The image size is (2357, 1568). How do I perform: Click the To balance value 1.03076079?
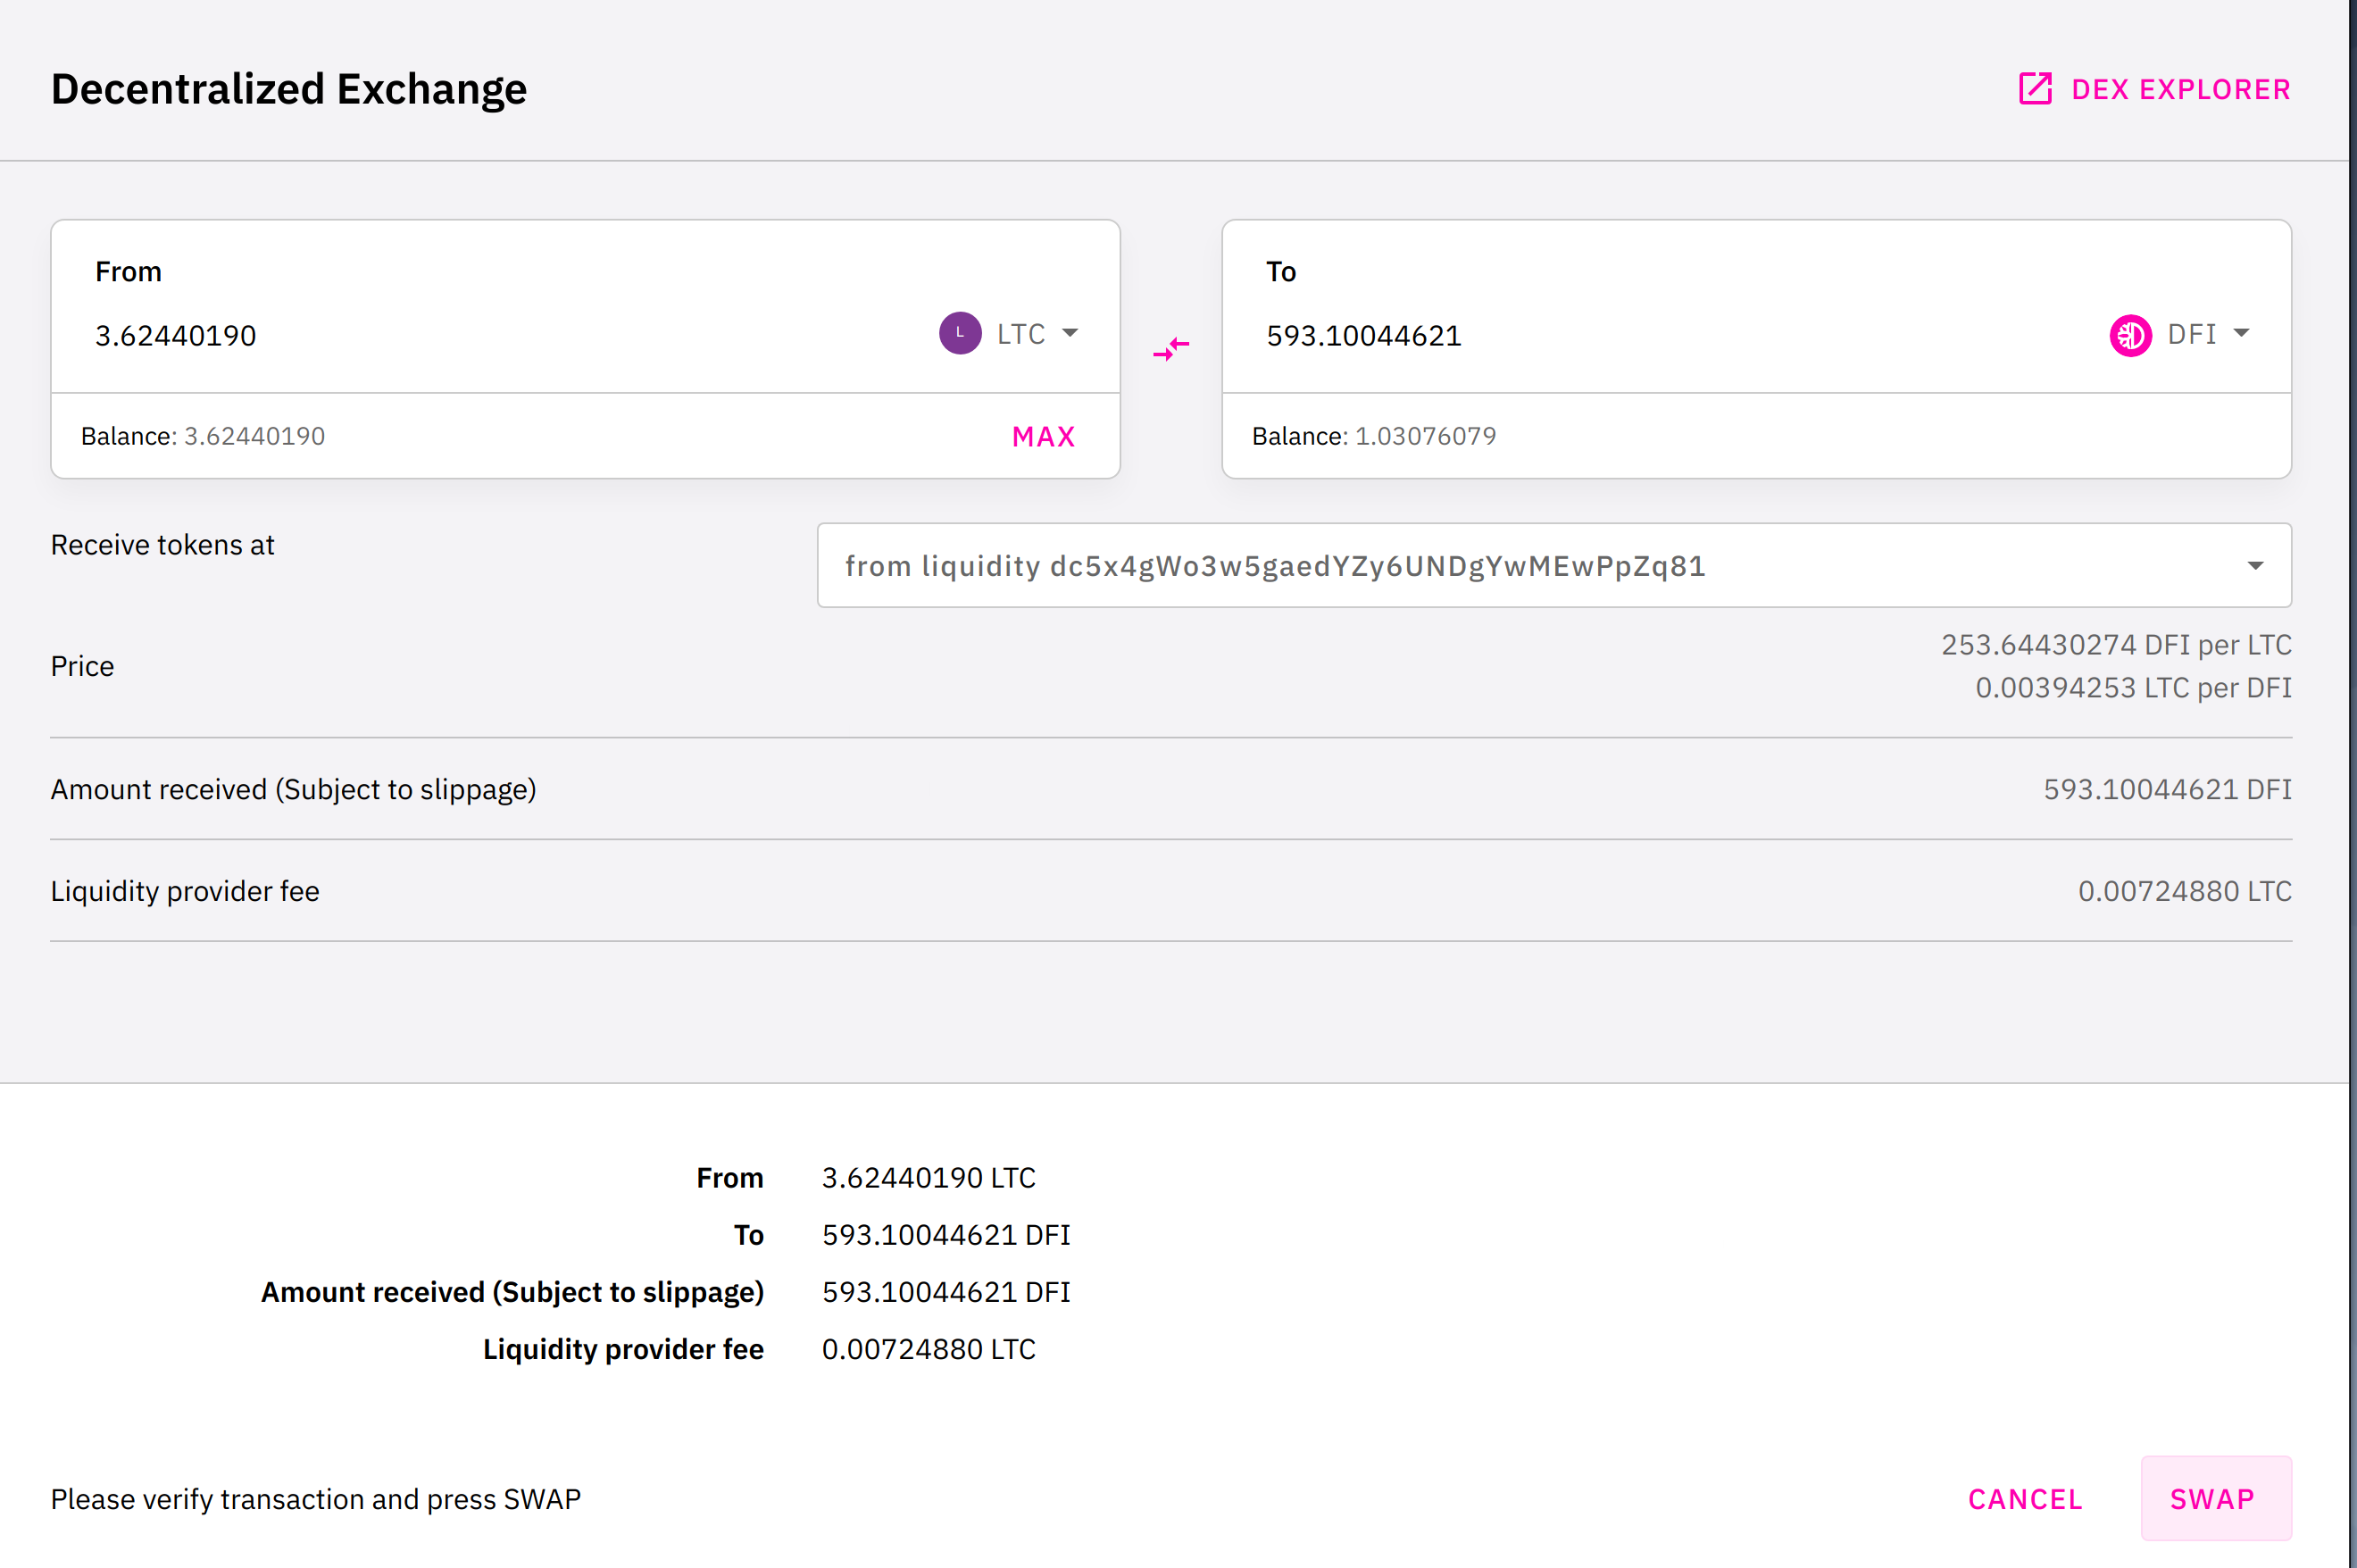tap(1426, 436)
